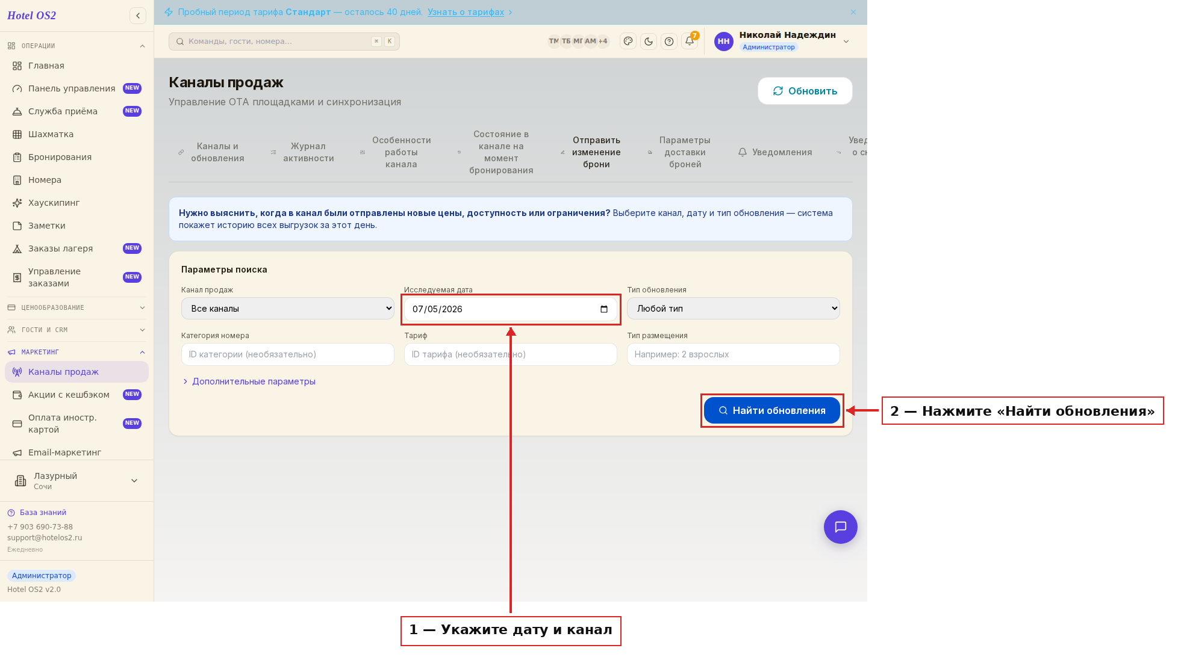1178x660 pixels.
Task: Expand the Николай Надеждин profile menu
Action: click(x=846, y=42)
